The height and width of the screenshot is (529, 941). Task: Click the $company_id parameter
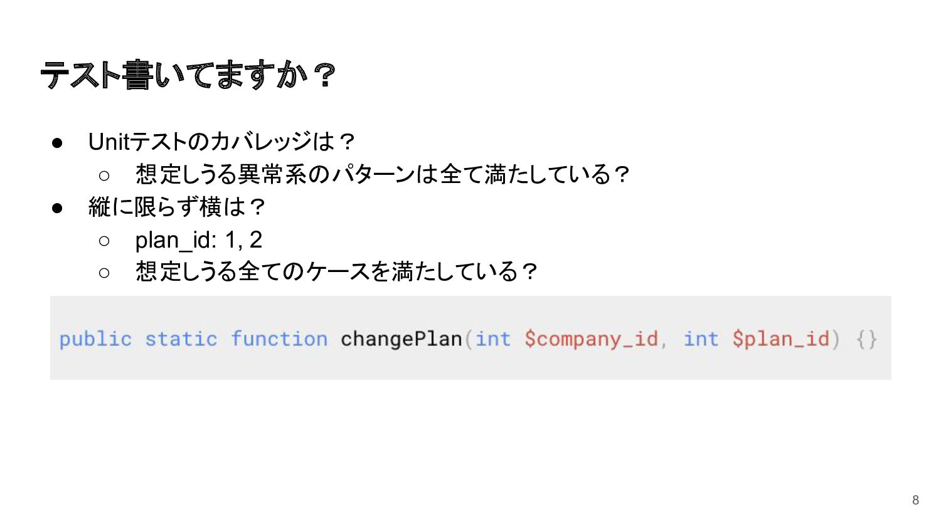592,339
